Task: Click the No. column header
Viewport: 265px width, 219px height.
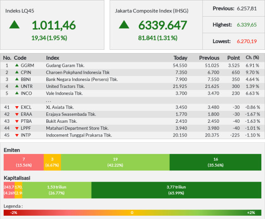Action: click(7, 58)
